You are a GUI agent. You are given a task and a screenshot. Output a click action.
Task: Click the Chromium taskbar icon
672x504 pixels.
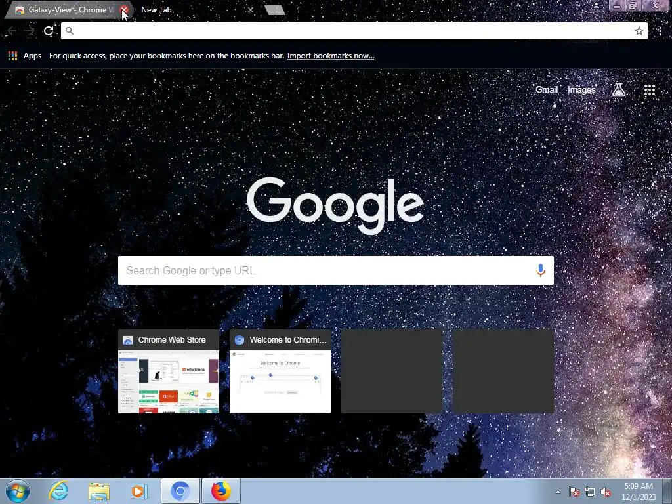(180, 491)
